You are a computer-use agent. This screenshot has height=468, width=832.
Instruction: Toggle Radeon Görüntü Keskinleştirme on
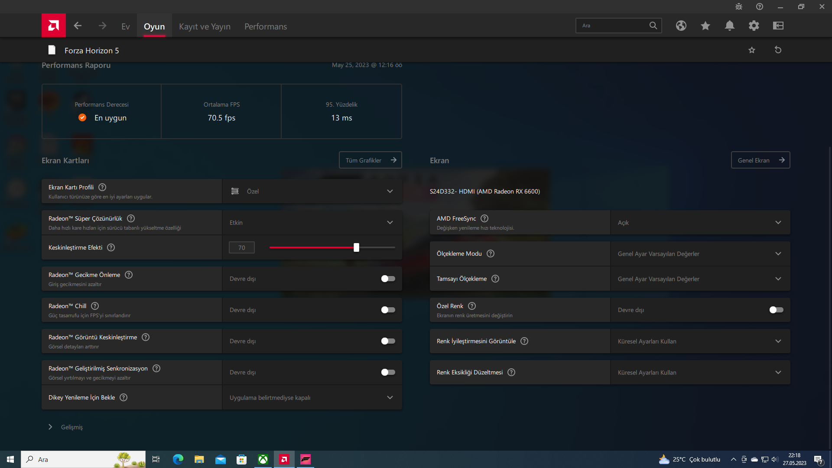tap(388, 341)
